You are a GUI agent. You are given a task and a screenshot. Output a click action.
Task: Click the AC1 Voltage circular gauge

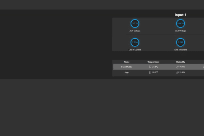(x=135, y=24)
